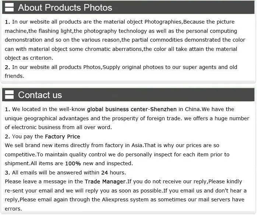Image resolution: width=257 pixels, height=215 pixels.
Task: Select the Contact us header bar
Action: pos(128,95)
